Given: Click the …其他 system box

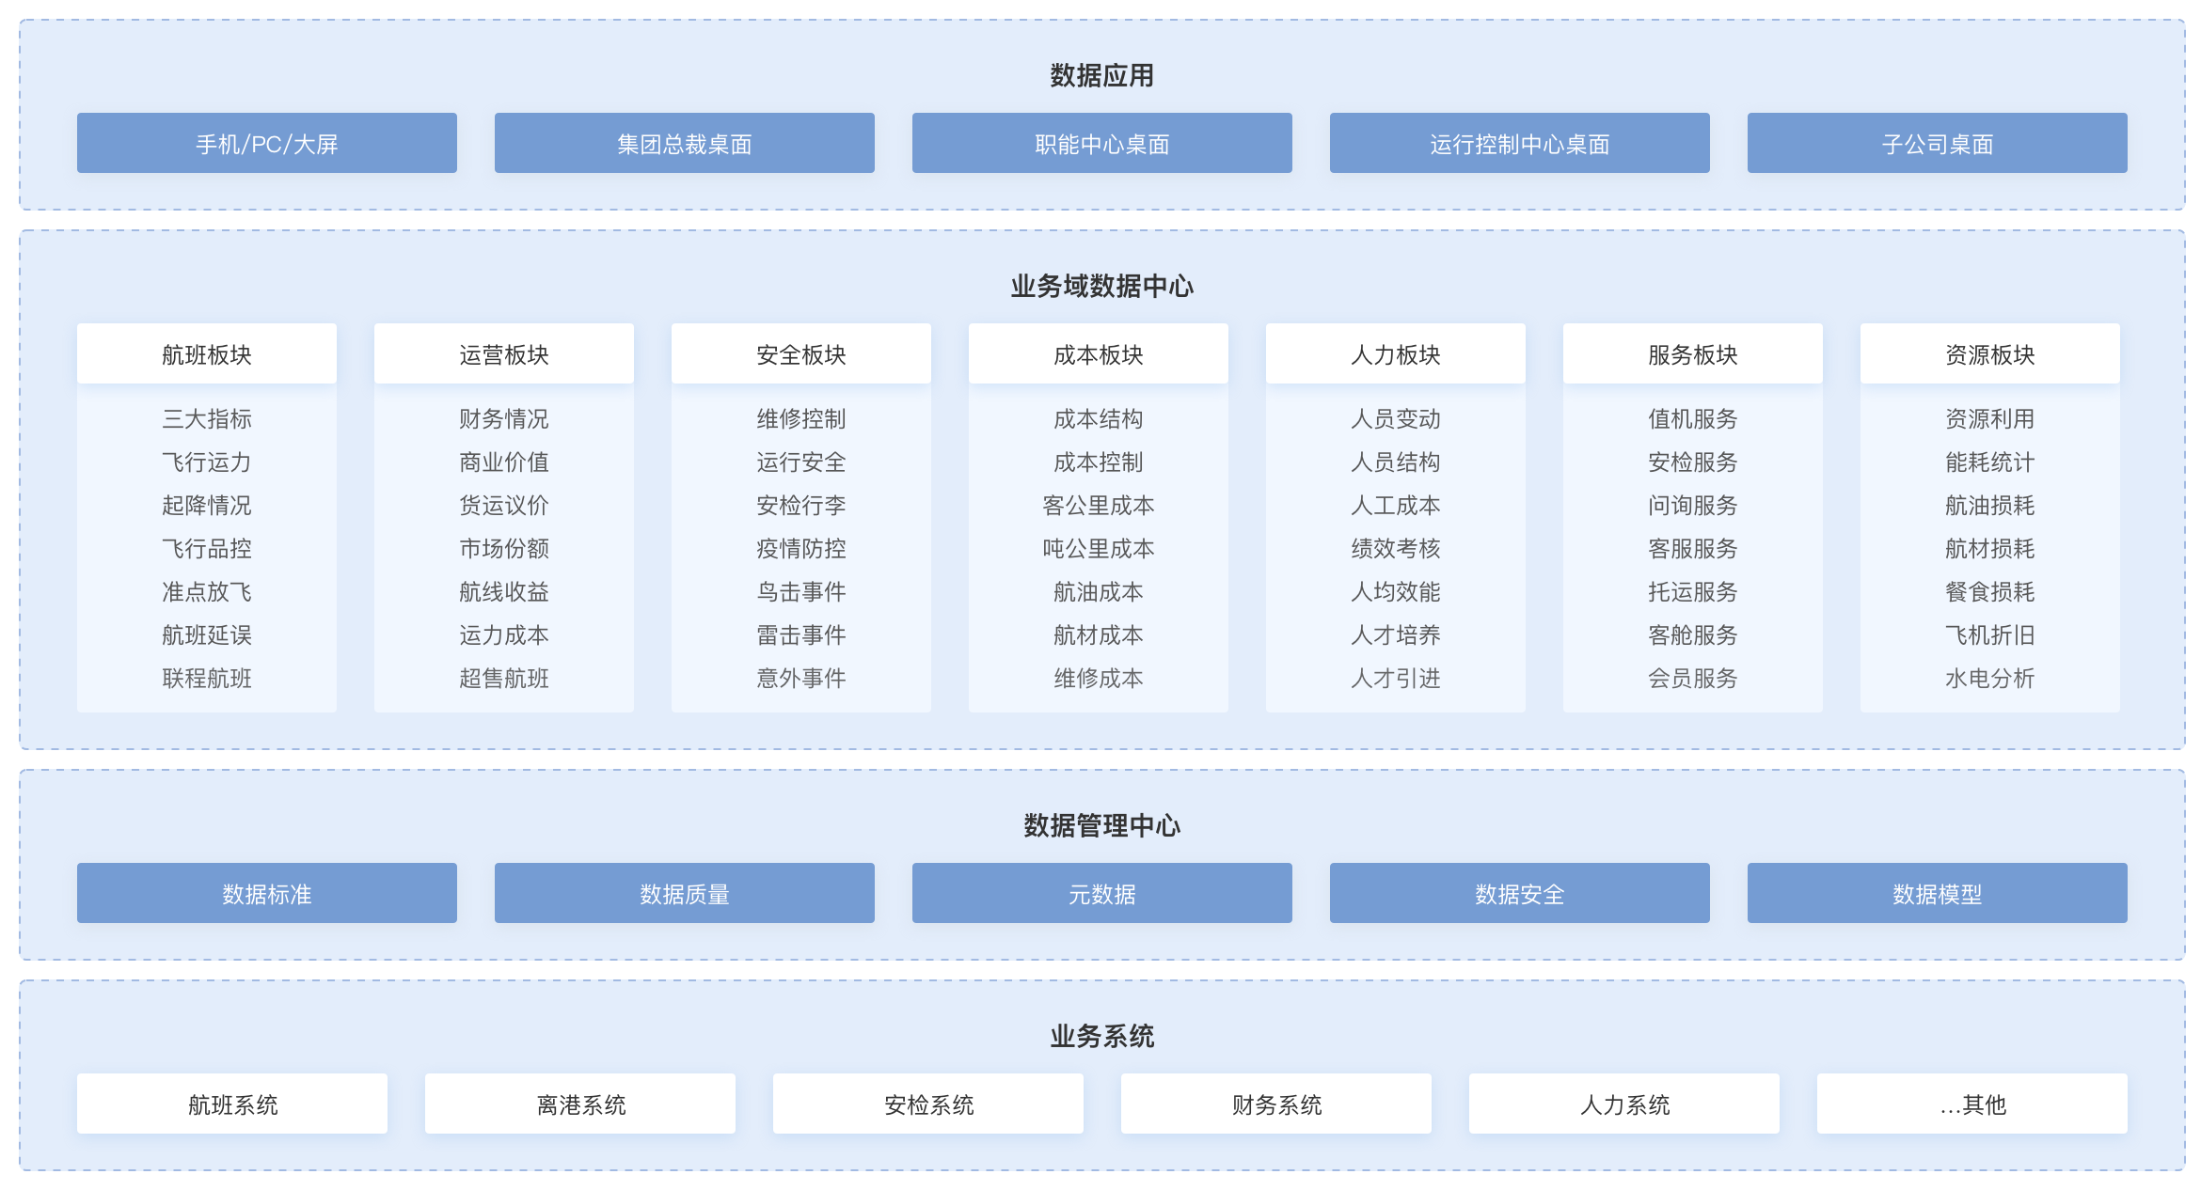Looking at the screenshot, I should [1972, 1104].
